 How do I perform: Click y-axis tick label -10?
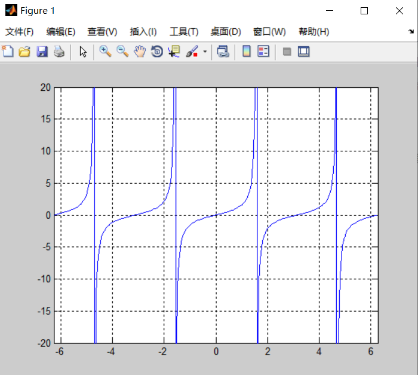pyautogui.click(x=44, y=279)
